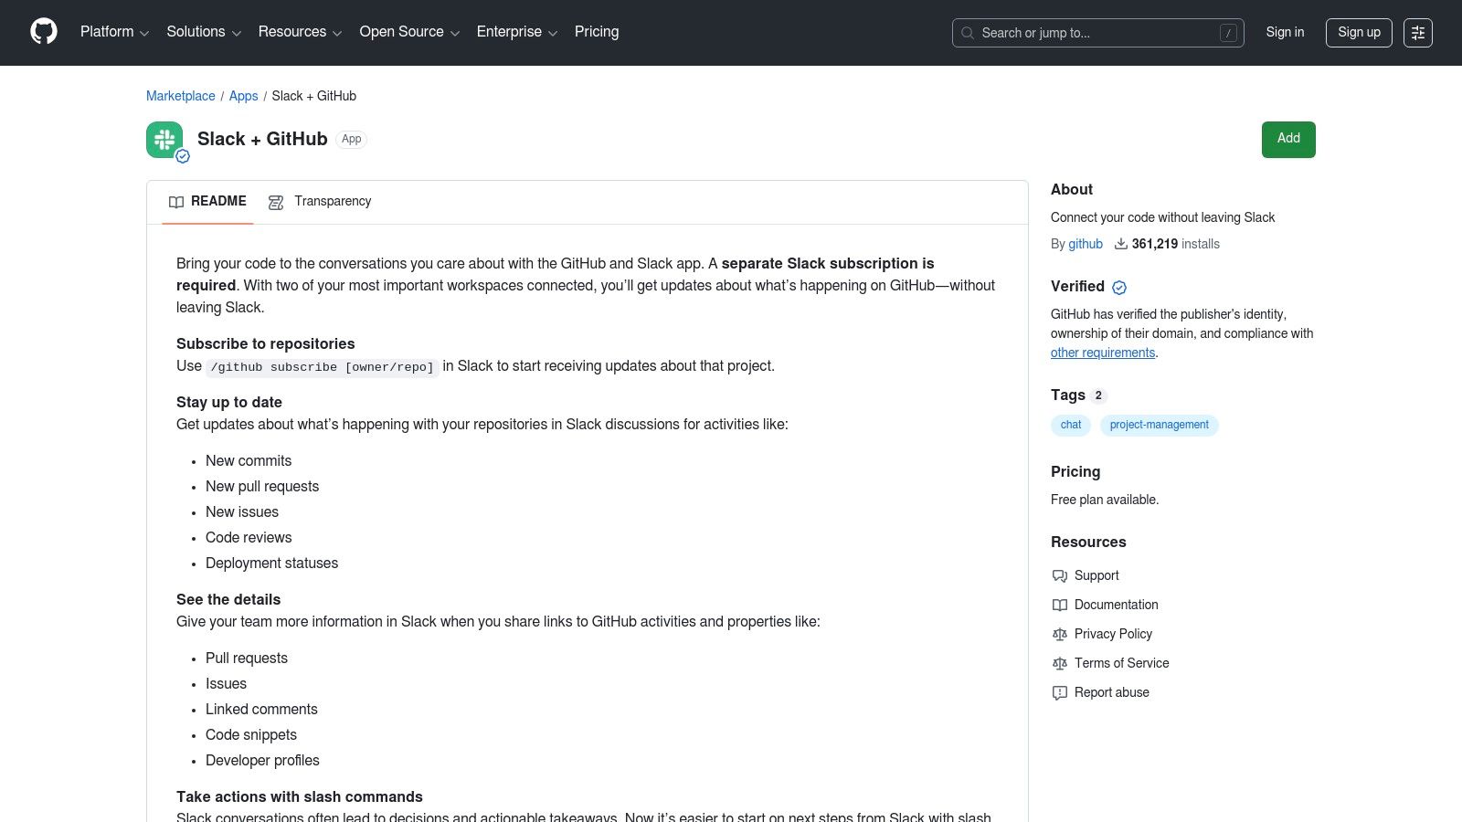Viewport: 1462px width, 822px height.
Task: Click the Code snippets list item
Action: pyautogui.click(x=251, y=735)
